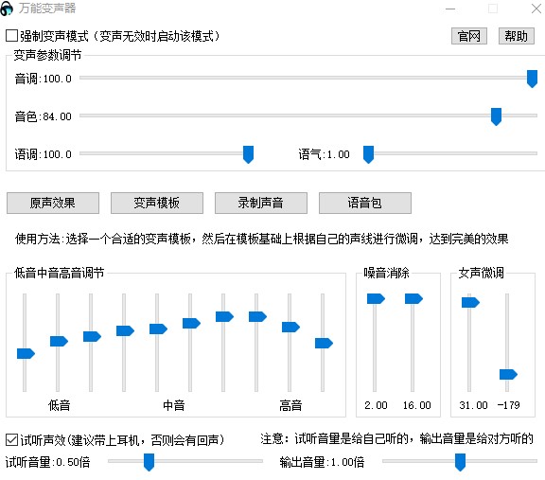This screenshot has width=545, height=480.
Task: Click the tenth equalizer band slider thumb
Action: tap(324, 343)
